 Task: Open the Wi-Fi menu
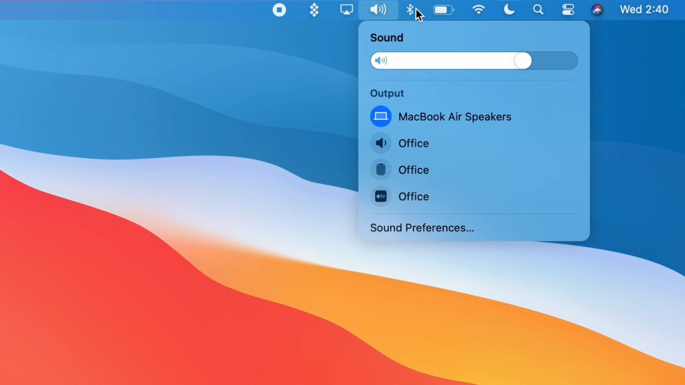[x=478, y=10]
